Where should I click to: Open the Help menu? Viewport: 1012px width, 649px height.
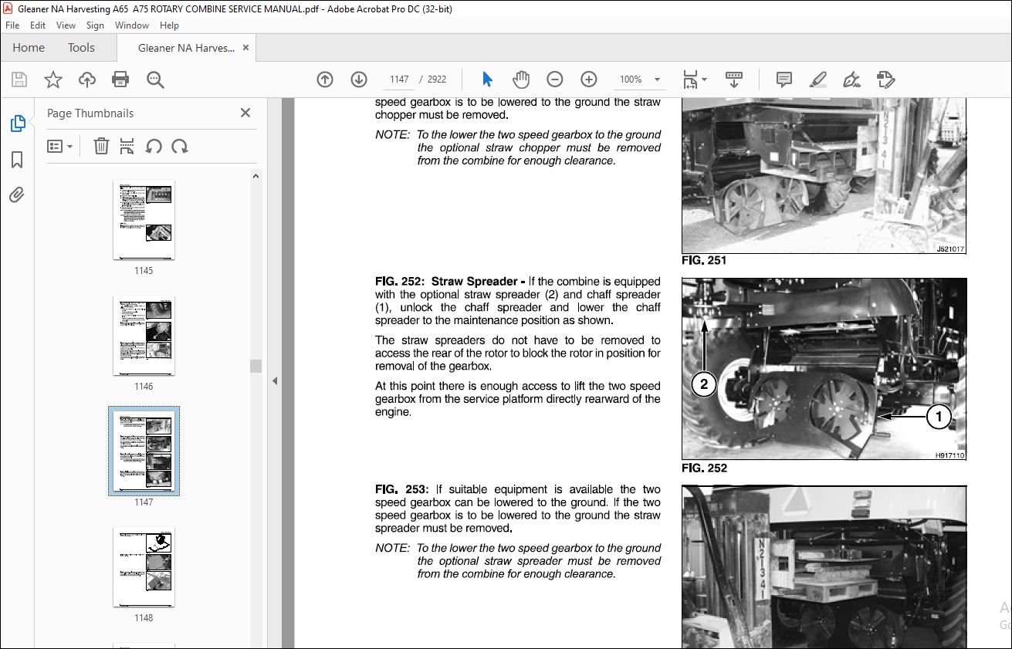point(169,25)
